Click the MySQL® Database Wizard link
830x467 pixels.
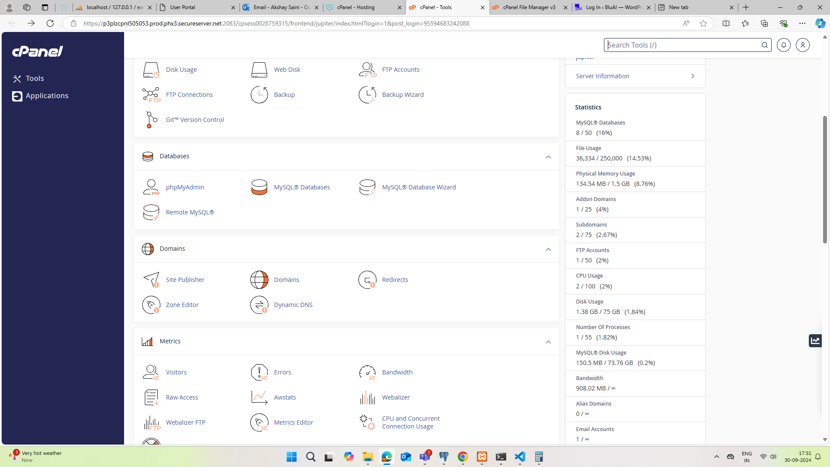tap(419, 187)
